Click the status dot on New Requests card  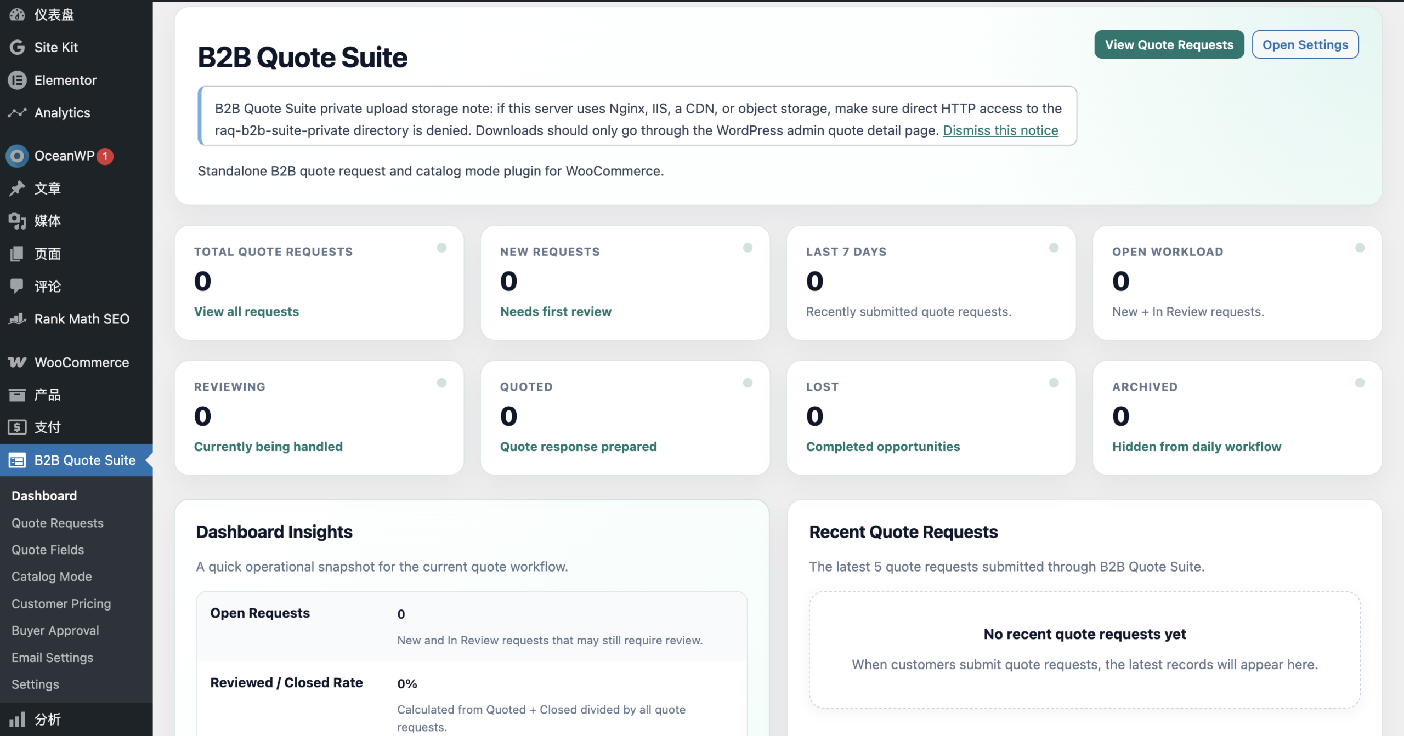point(748,248)
